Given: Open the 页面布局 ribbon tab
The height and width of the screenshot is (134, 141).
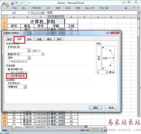Looking at the screenshot, I should click(x=36, y=8).
